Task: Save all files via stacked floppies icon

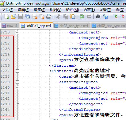Action: click(28, 16)
